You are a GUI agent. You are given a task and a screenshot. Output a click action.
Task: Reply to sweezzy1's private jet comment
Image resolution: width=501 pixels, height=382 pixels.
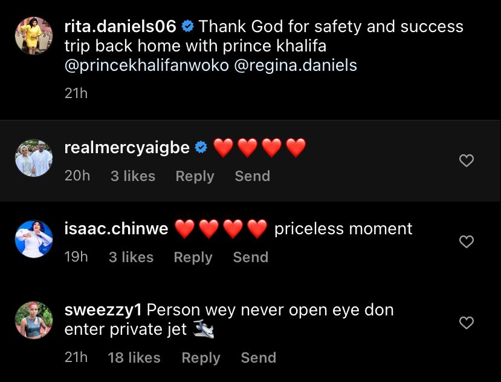[201, 358]
